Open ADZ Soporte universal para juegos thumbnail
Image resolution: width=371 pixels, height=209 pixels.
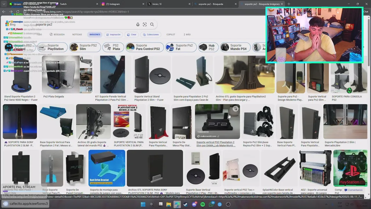(315, 168)
